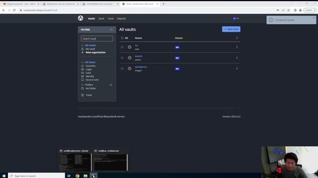Filter by Secure note type

pos(92,80)
